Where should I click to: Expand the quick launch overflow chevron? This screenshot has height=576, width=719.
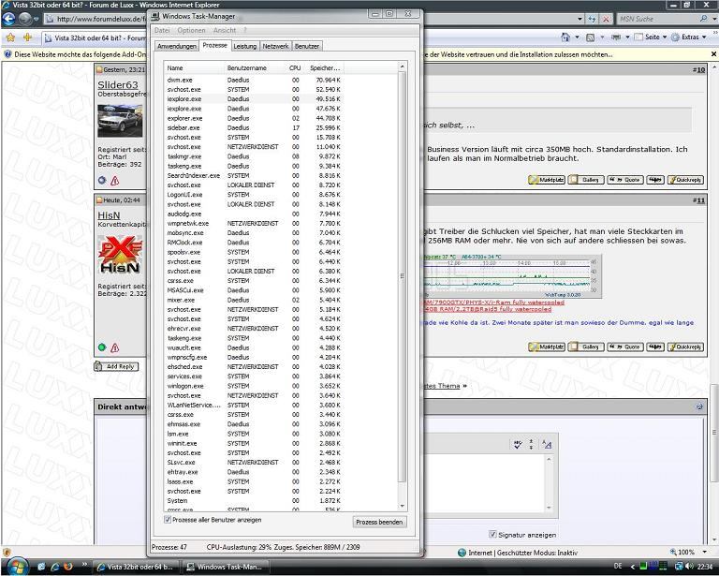84,564
